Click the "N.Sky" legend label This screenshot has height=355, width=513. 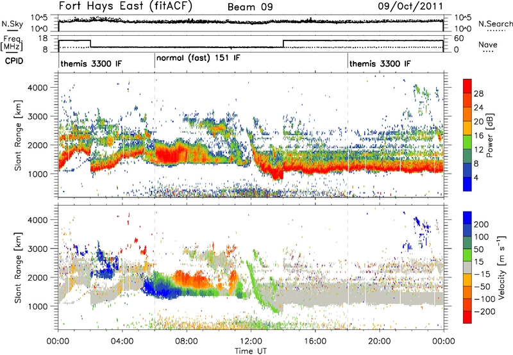point(12,24)
